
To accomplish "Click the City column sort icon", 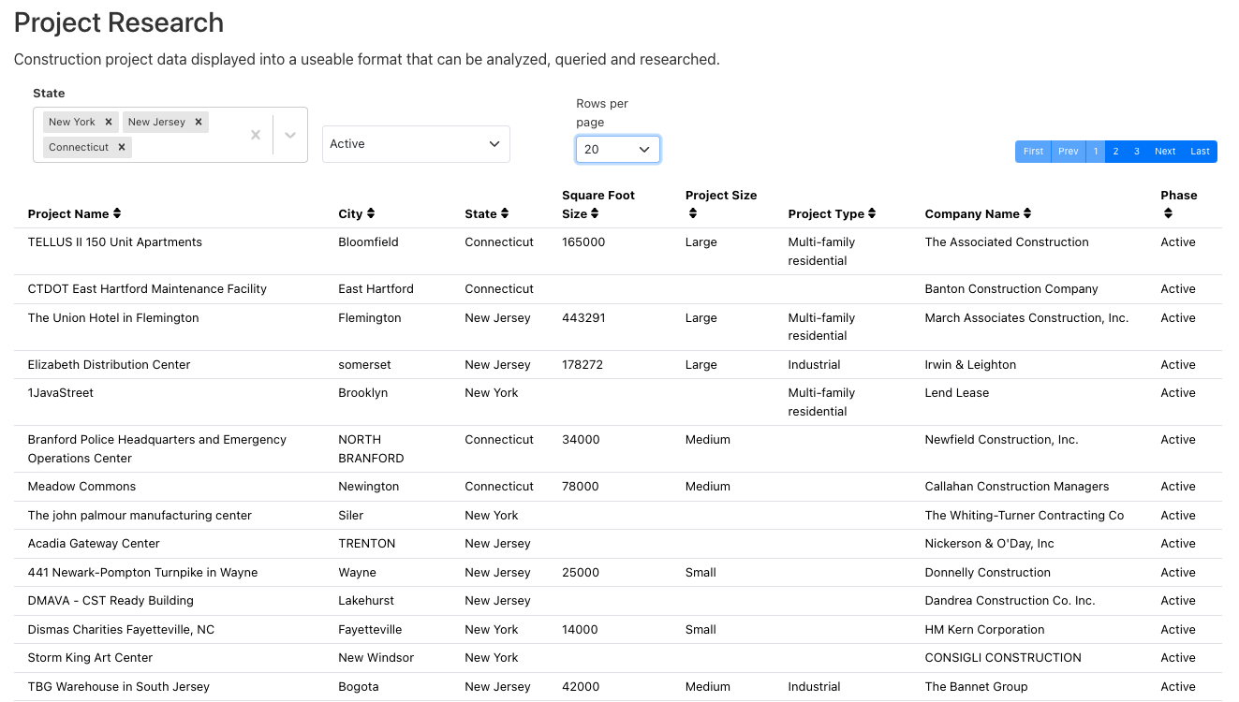I will [x=371, y=214].
